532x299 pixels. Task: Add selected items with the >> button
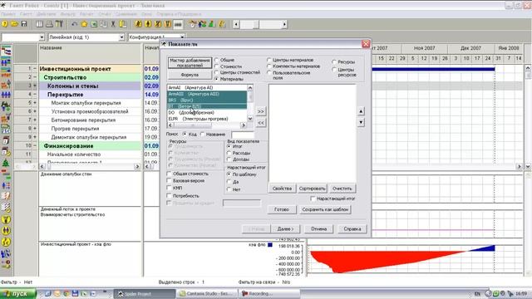[260, 111]
